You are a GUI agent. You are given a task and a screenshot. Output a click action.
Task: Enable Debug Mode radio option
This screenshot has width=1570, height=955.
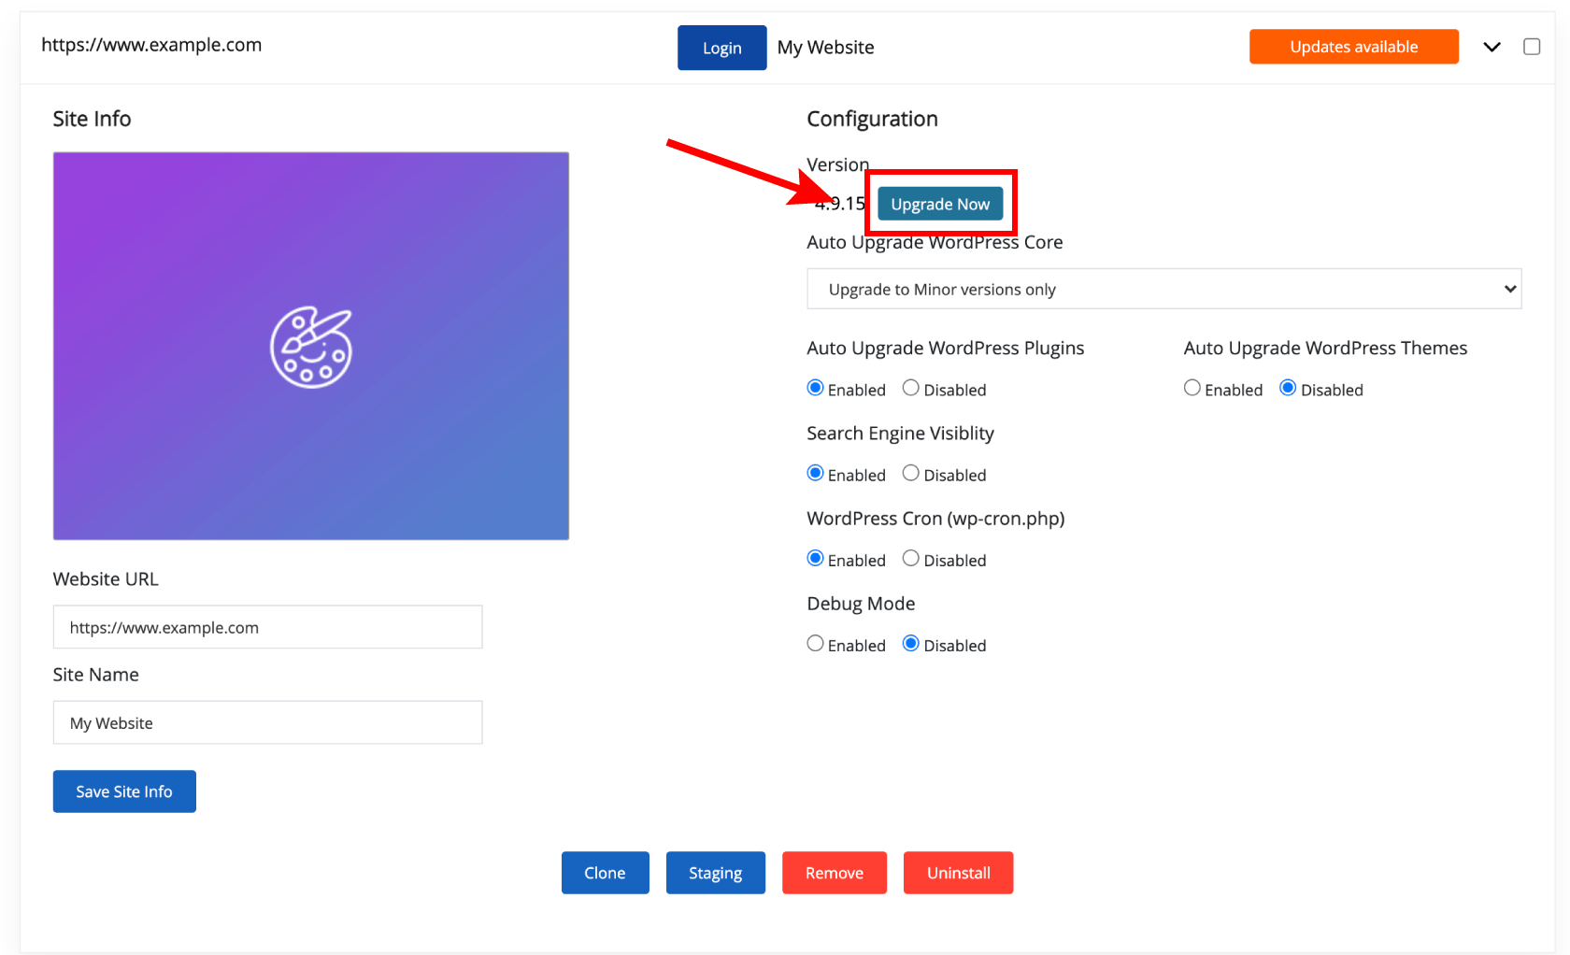tap(815, 643)
